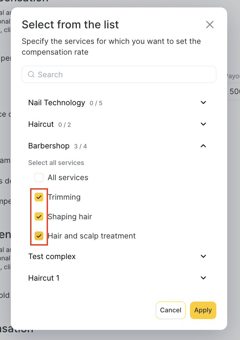240x340 pixels.
Task: Expand the Test complex chevron
Action: coord(203,256)
